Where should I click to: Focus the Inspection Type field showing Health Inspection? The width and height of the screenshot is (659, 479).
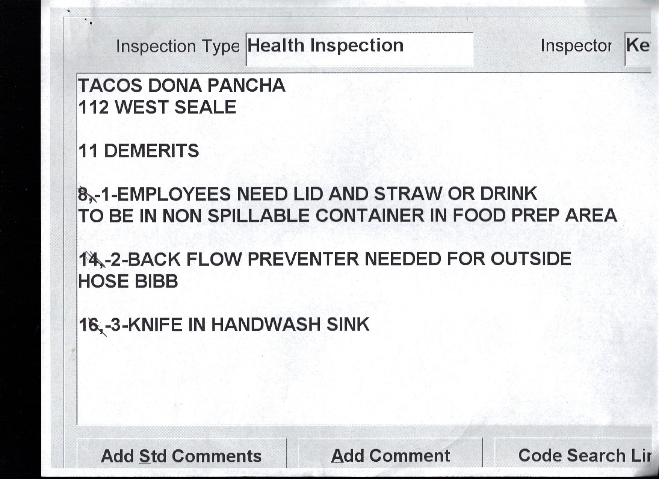click(359, 49)
